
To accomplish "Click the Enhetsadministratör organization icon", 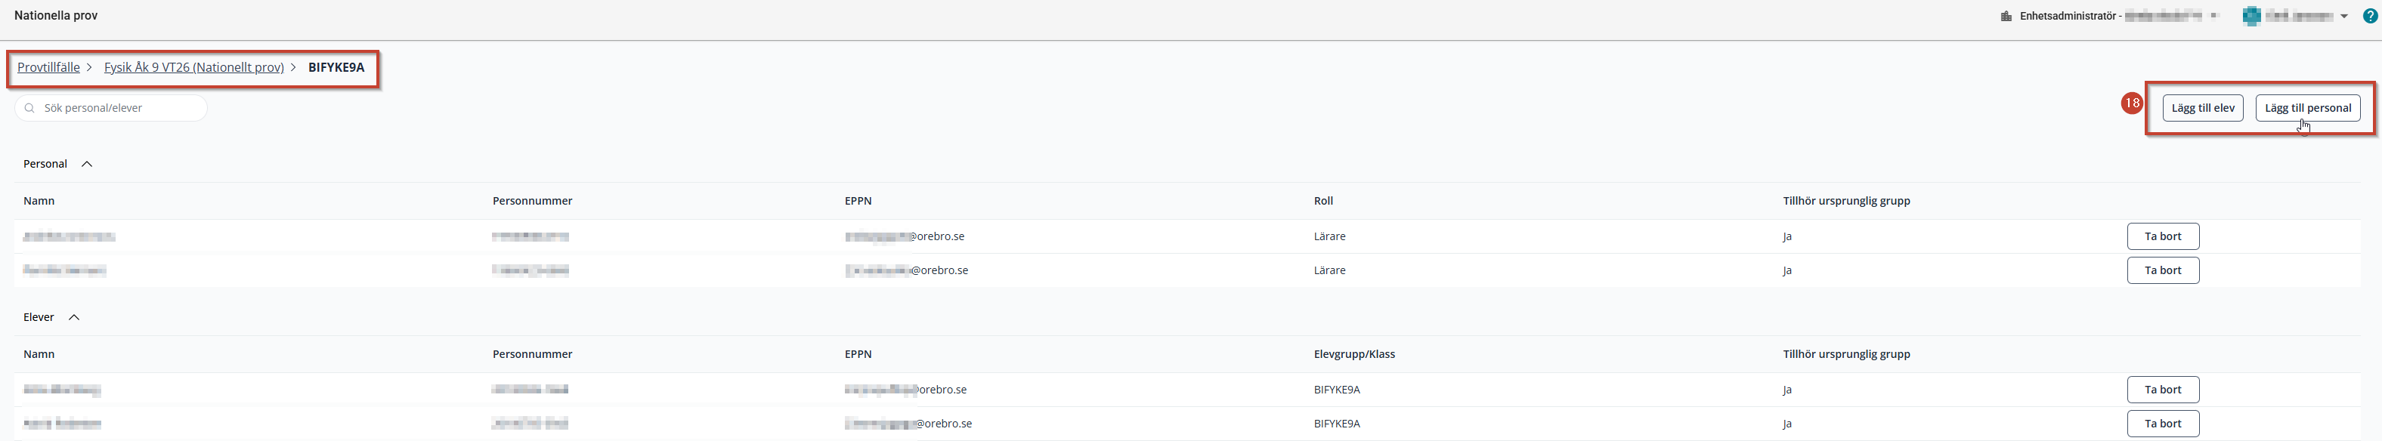I will [2006, 17].
